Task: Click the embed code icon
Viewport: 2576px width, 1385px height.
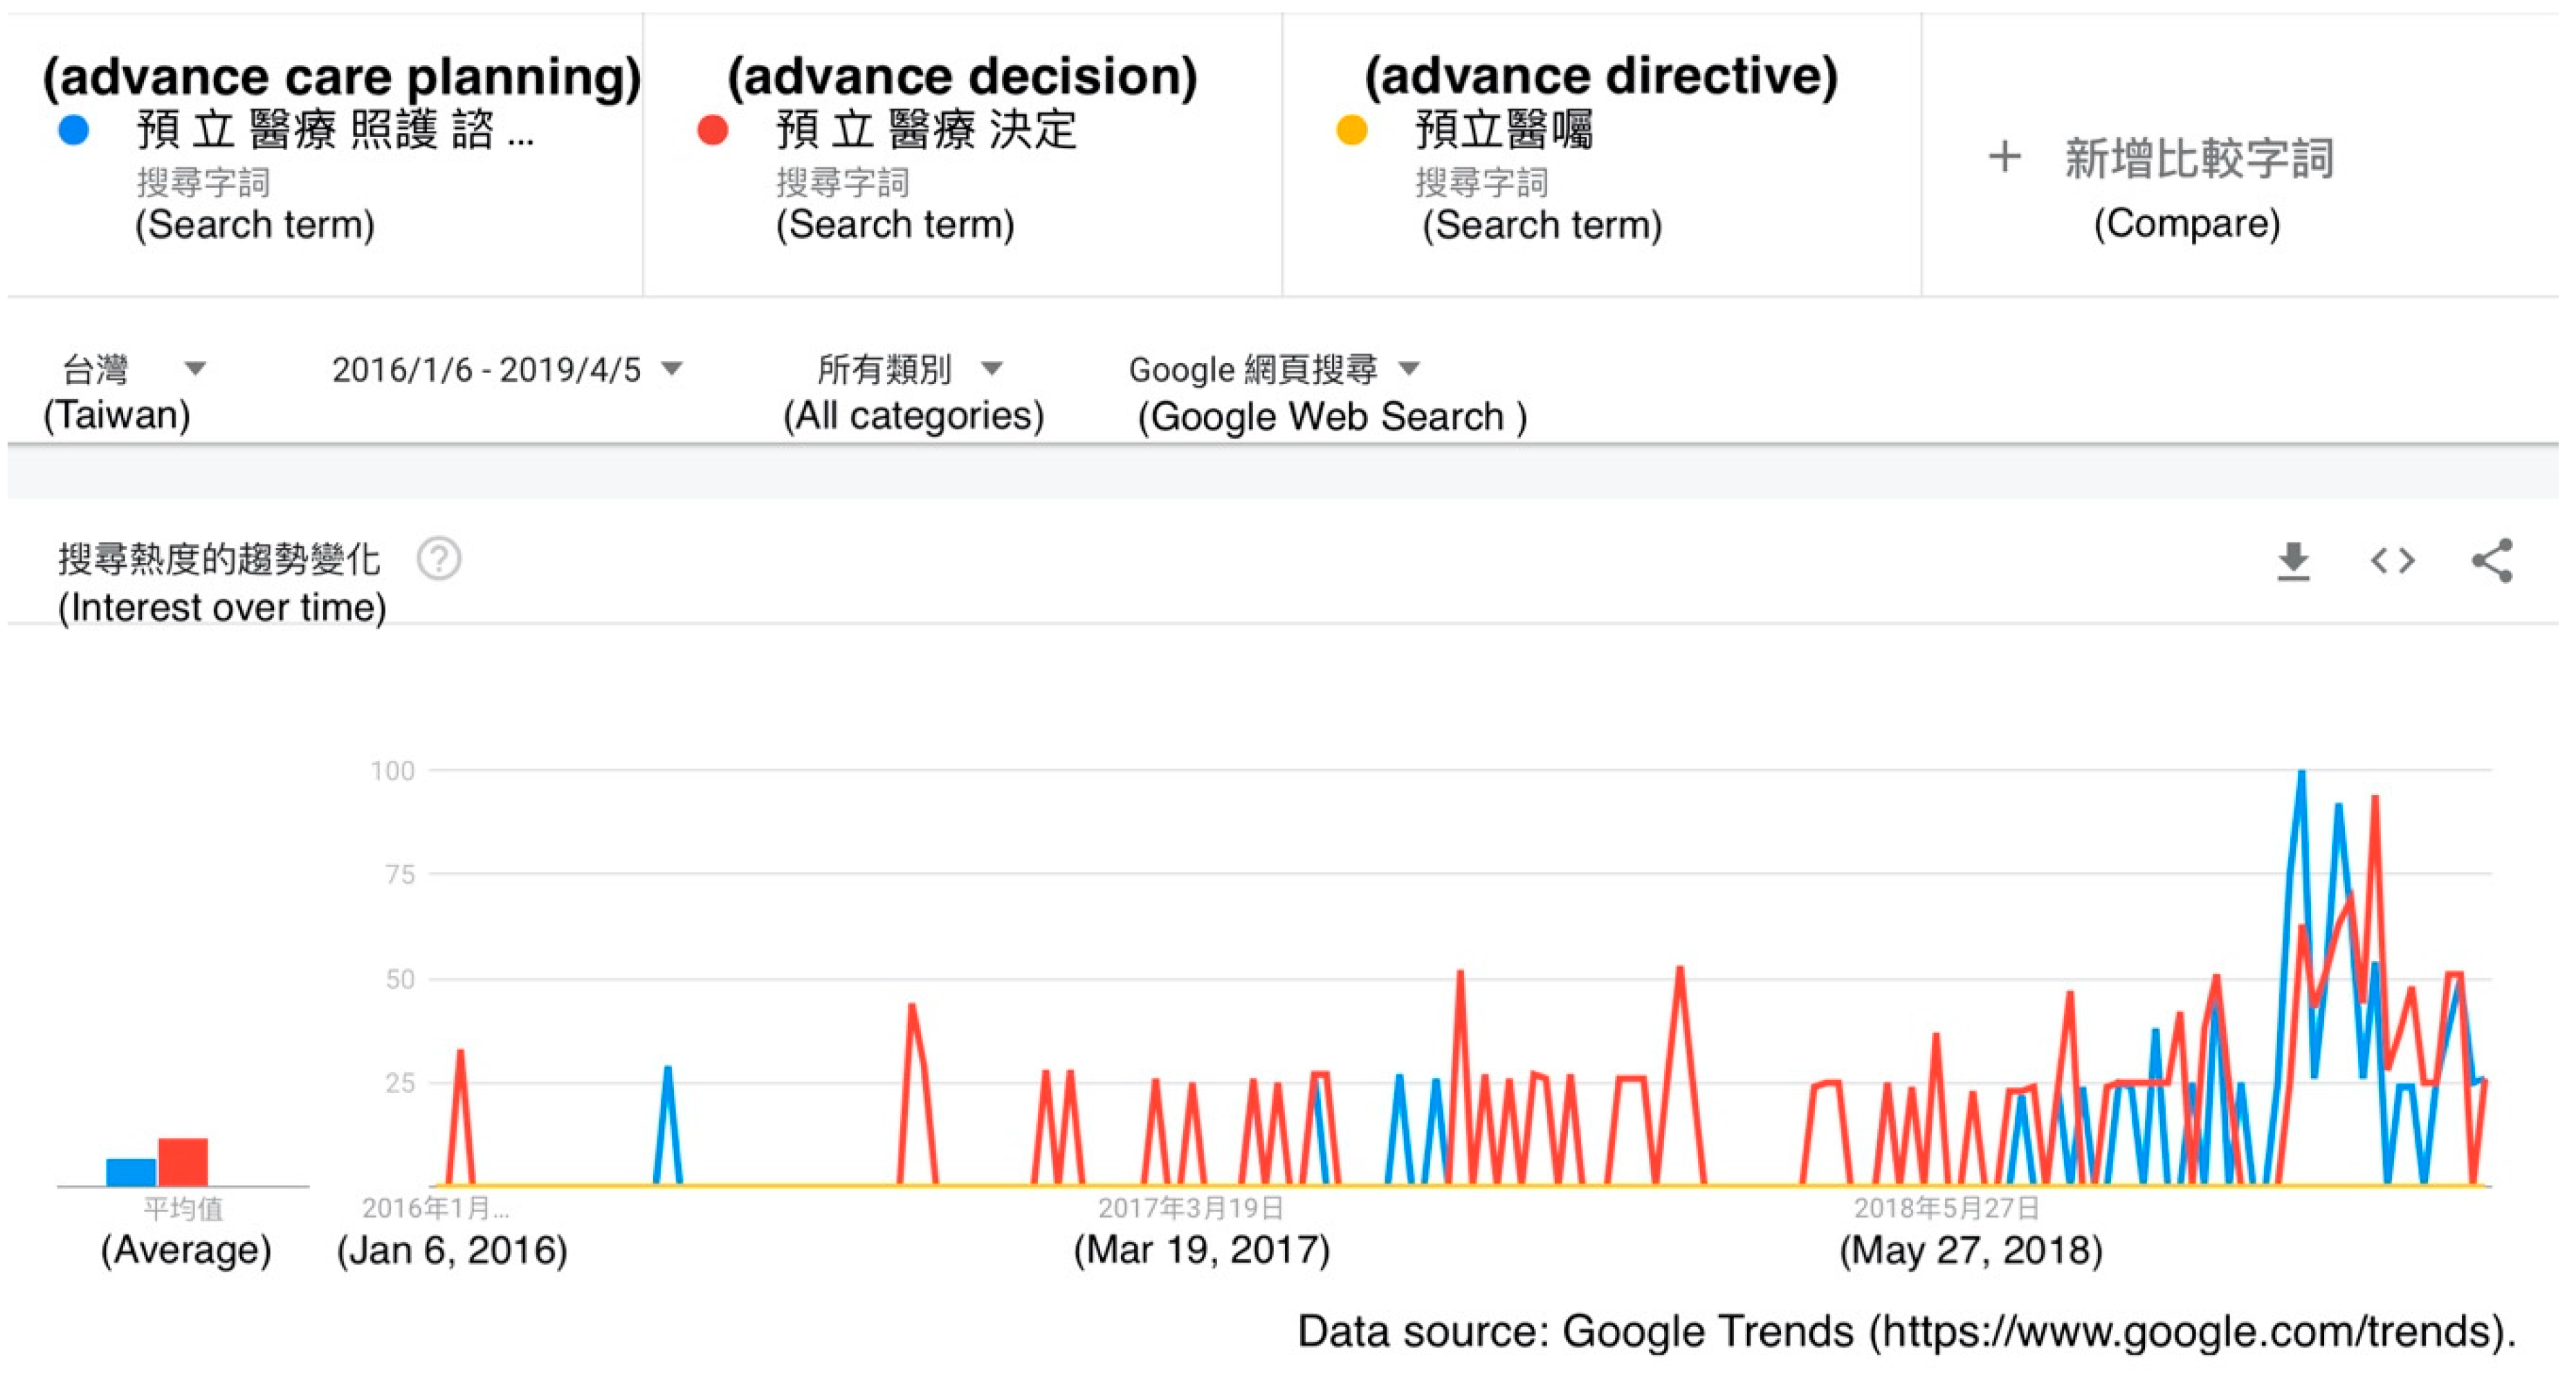Action: 2392,561
